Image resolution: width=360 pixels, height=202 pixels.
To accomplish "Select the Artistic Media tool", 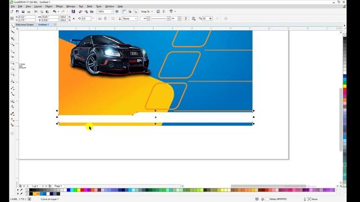I will click(x=12, y=57).
